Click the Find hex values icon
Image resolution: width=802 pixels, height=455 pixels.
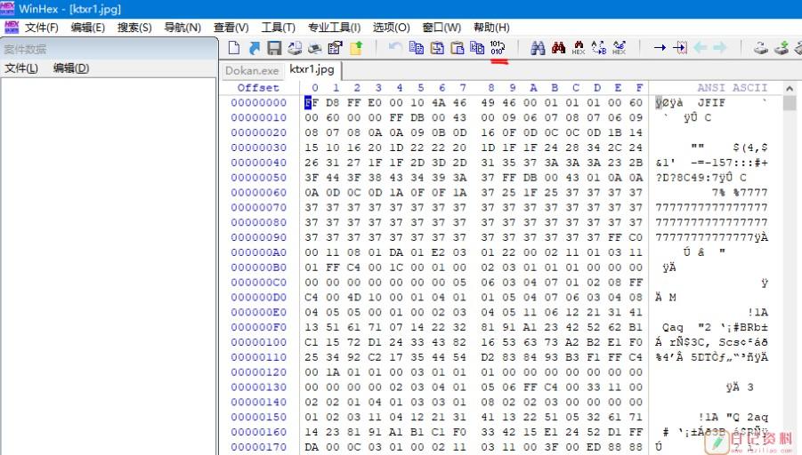579,47
